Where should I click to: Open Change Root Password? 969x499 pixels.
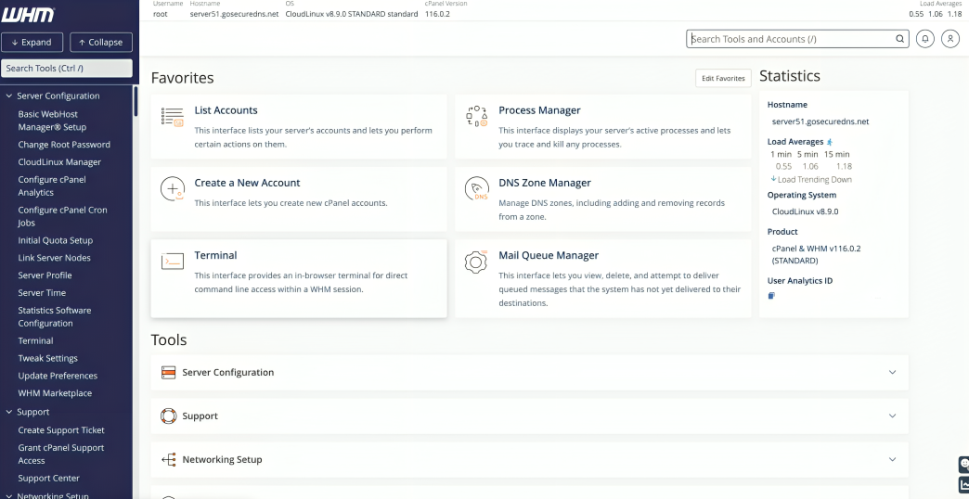click(x=64, y=145)
